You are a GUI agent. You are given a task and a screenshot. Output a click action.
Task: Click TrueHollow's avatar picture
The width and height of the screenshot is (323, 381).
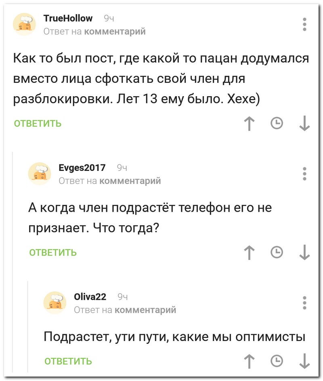pos(25,24)
